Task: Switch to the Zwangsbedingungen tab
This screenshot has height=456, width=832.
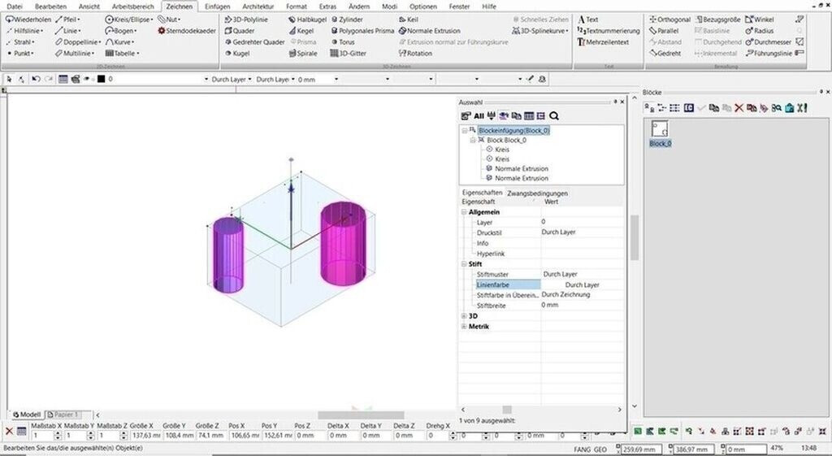Action: pos(537,193)
